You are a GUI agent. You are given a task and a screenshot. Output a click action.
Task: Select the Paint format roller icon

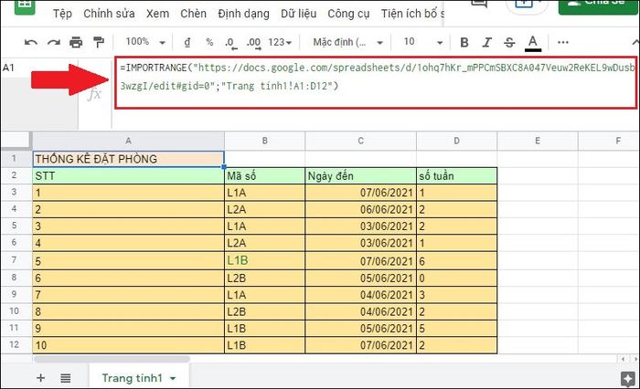99,42
